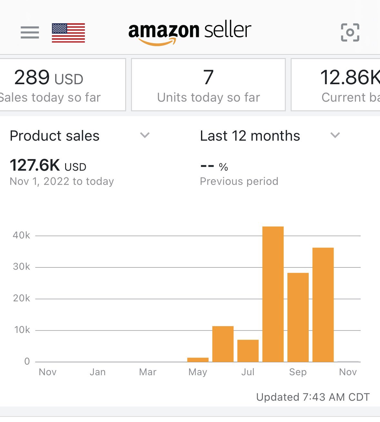This screenshot has height=422, width=380.
Task: Tap the Last 12 months range label
Action: coord(250,136)
